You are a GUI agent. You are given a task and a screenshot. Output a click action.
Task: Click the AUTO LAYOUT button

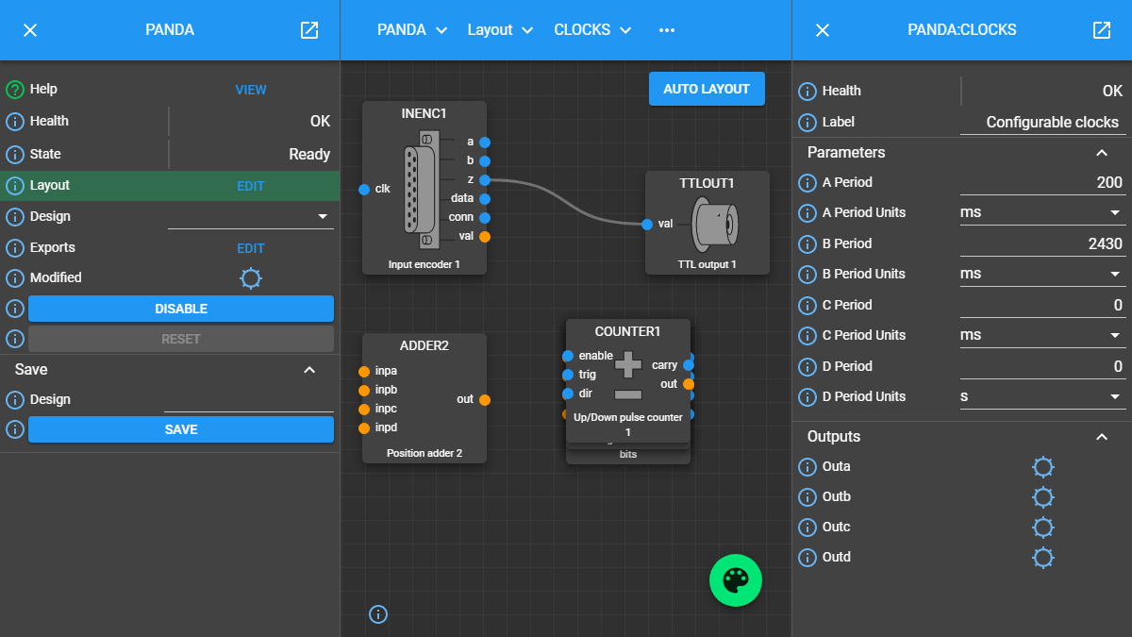pyautogui.click(x=707, y=89)
